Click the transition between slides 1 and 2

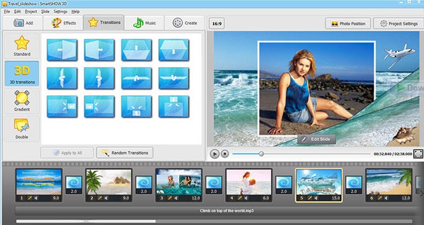click(x=74, y=185)
